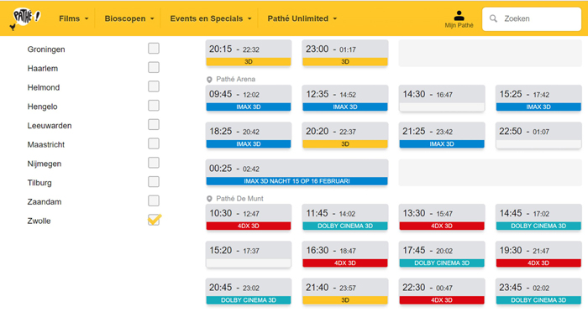588x312 pixels.
Task: Select the 20:20 3D showtime at Arena
Action: [x=345, y=136]
